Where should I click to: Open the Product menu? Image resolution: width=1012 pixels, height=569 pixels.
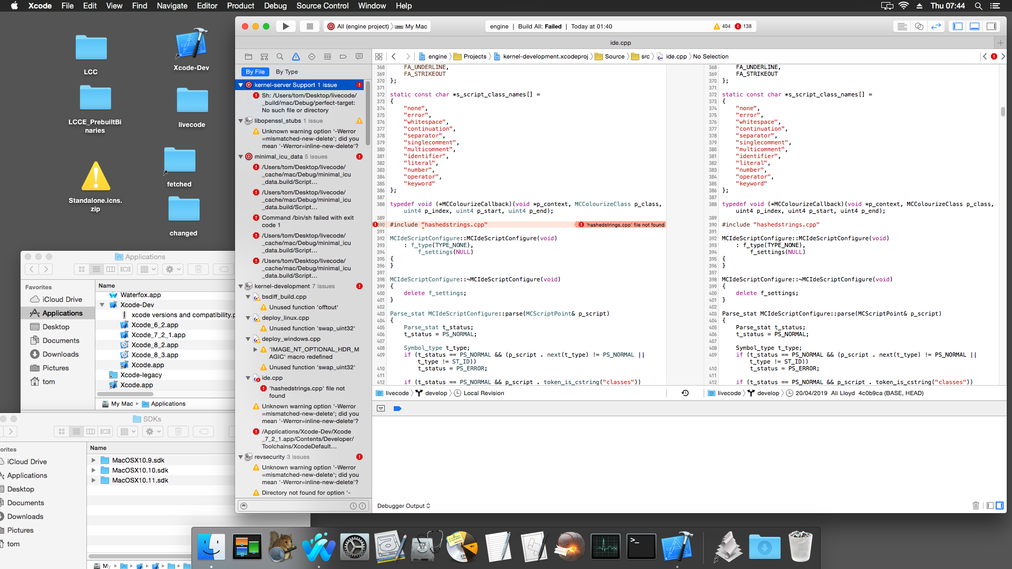240,6
